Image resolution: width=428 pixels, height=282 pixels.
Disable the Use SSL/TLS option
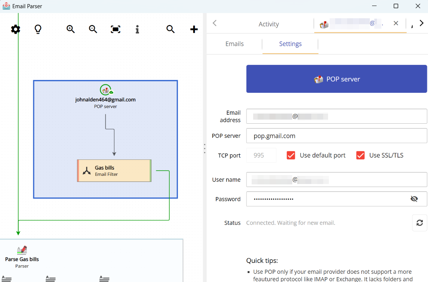361,155
